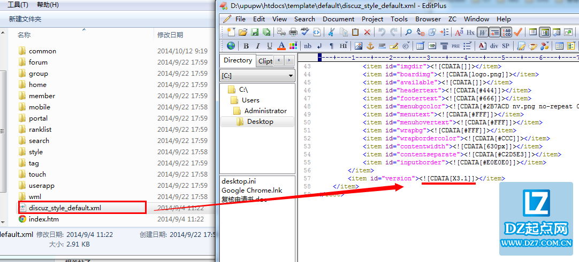
Task: Toggle Bold formatting B
Action: point(246,46)
